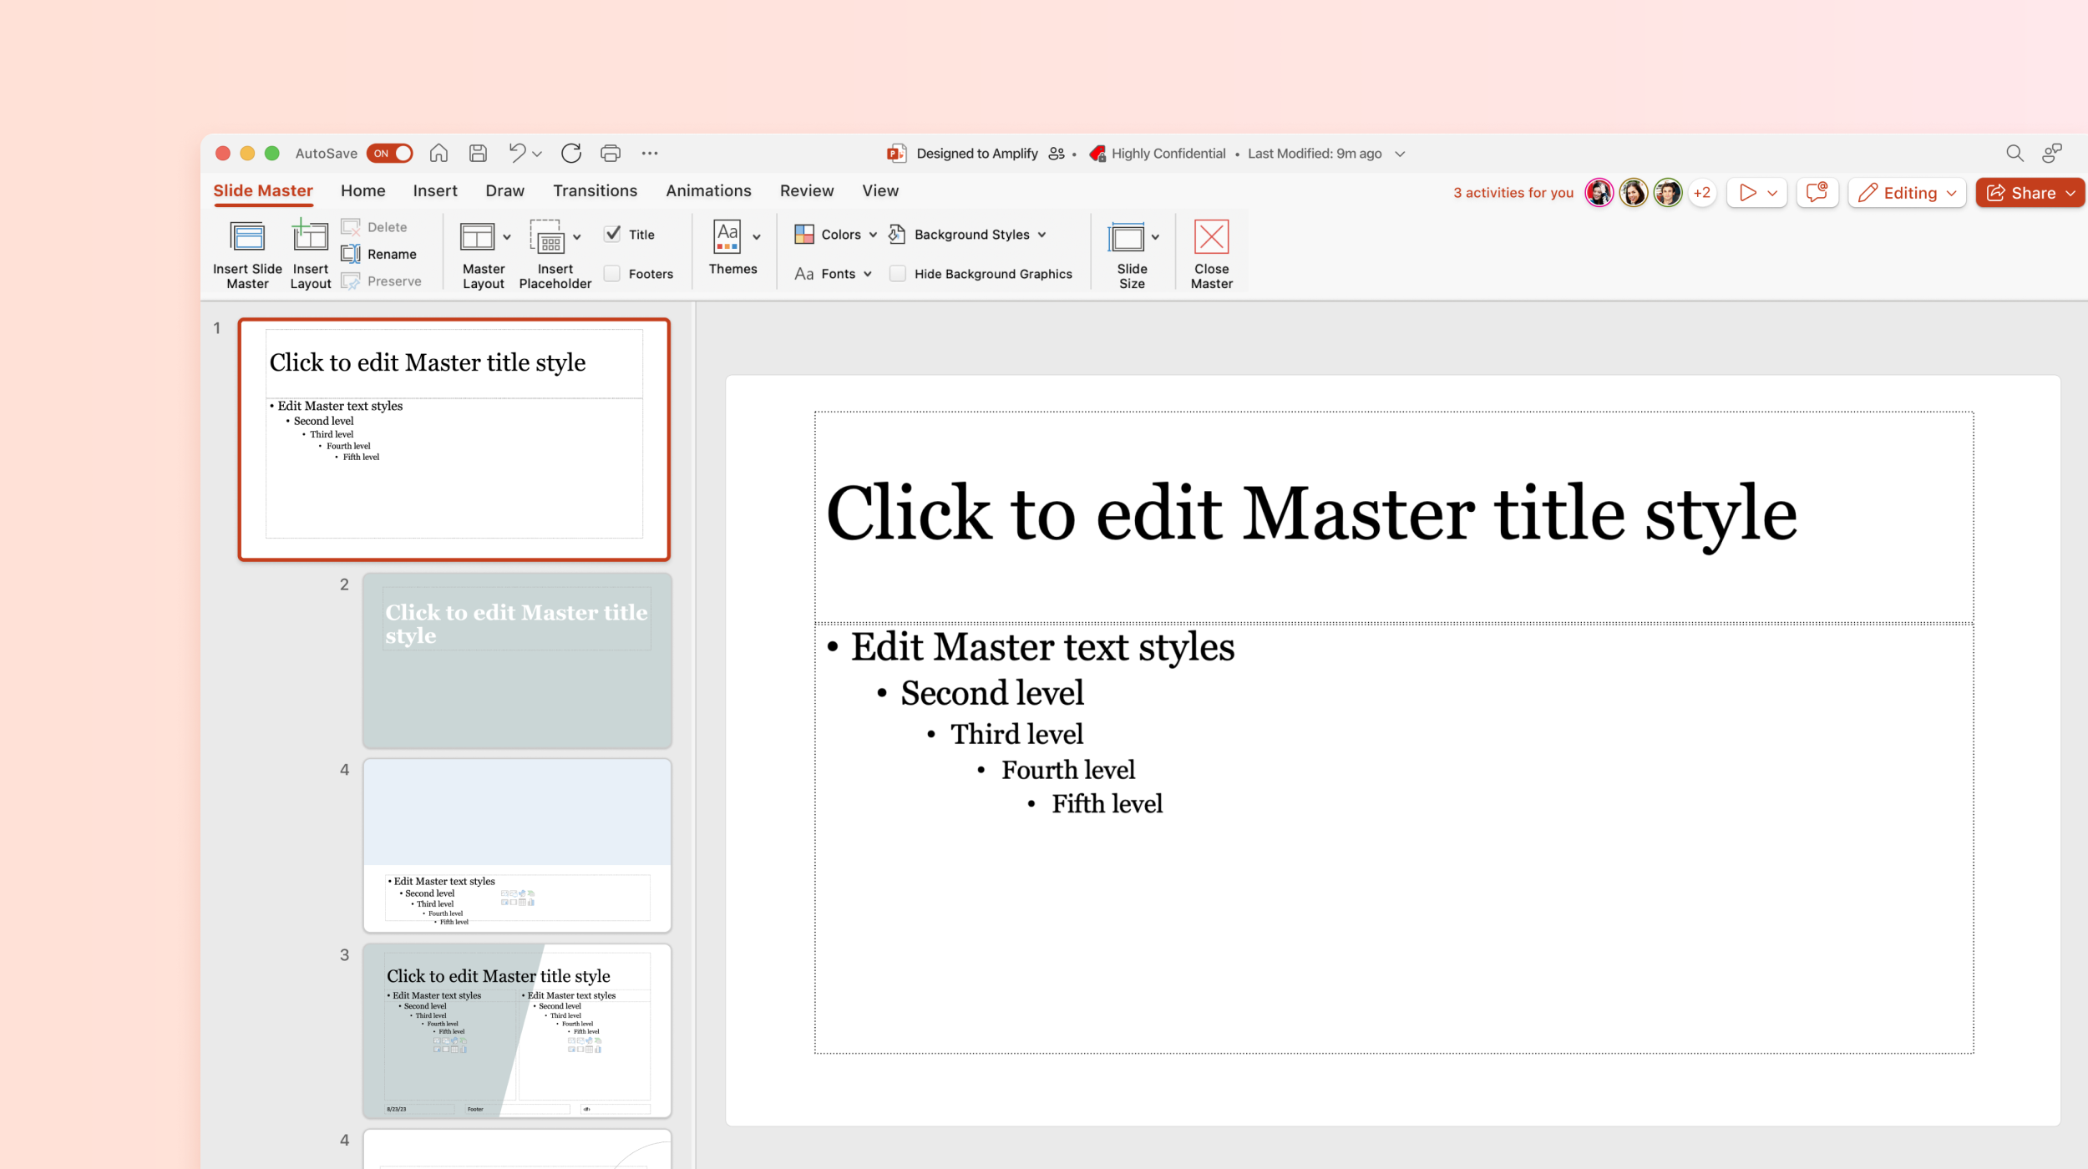Select the Insert Slide Master tool
The image size is (2088, 1169).
(x=246, y=252)
